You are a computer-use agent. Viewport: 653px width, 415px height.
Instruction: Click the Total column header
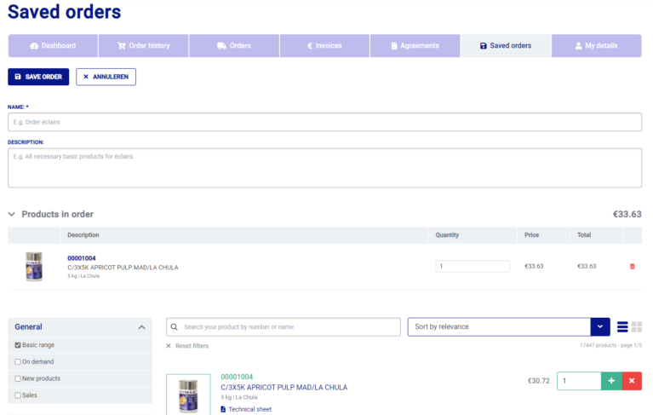pos(584,235)
